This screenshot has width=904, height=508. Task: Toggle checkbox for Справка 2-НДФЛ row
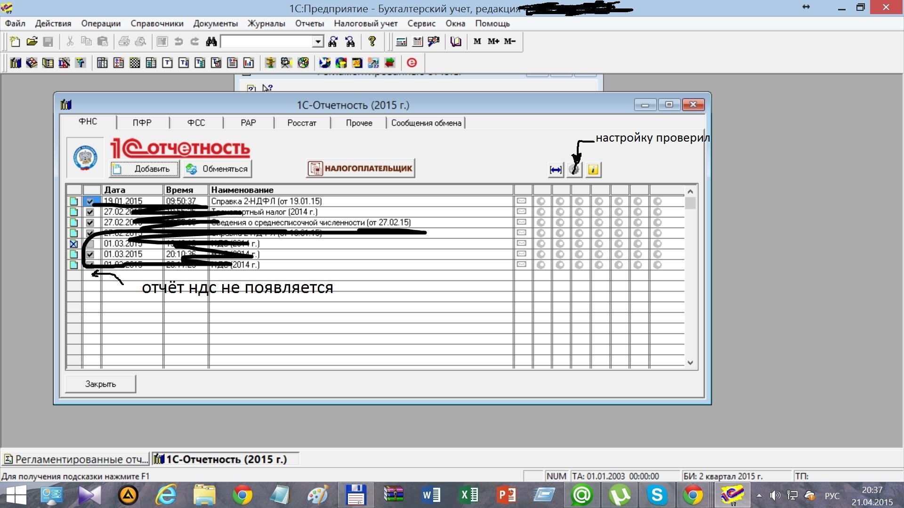click(x=90, y=201)
